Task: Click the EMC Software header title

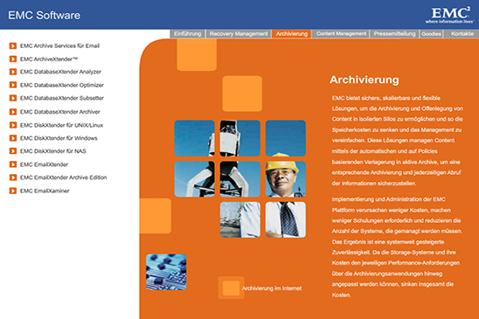Action: pyautogui.click(x=45, y=15)
